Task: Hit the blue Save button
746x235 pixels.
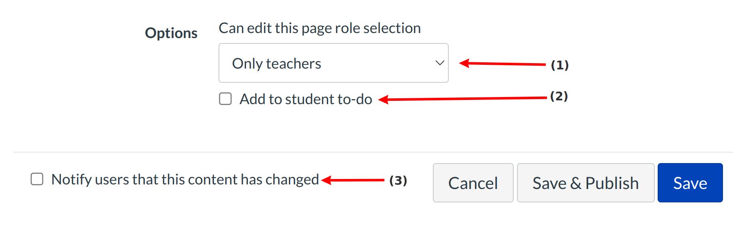Action: point(690,183)
